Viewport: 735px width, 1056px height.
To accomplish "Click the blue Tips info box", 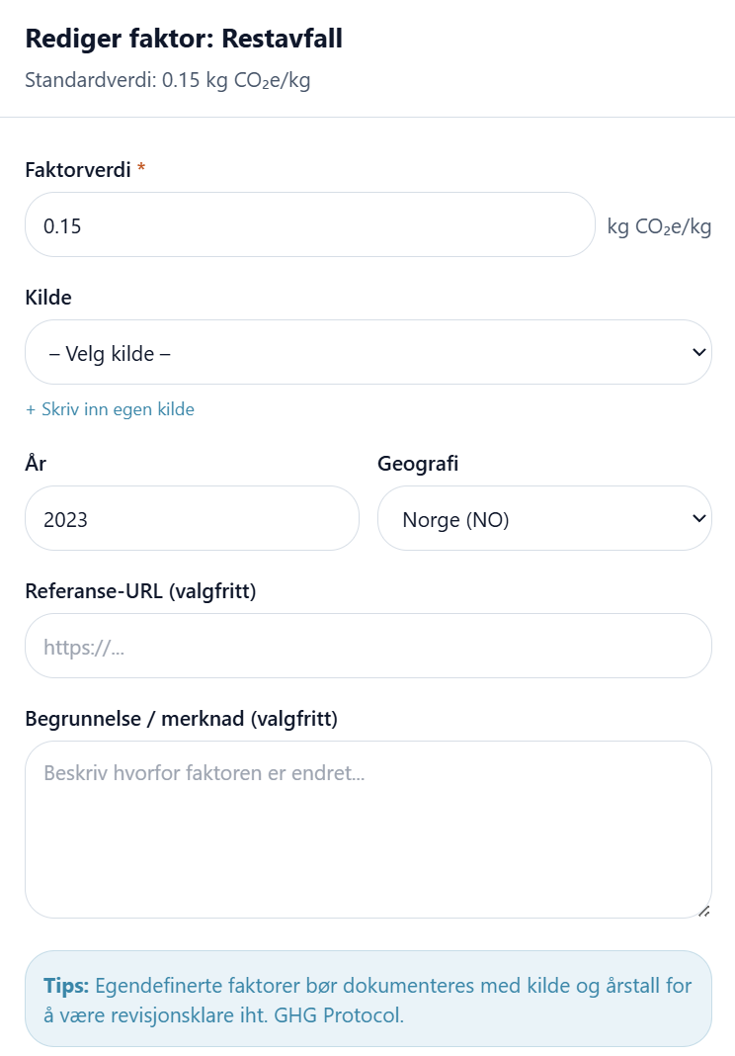I will coord(367,999).
